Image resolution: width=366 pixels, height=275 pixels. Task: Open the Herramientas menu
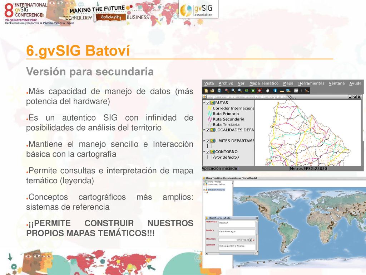coord(311,83)
